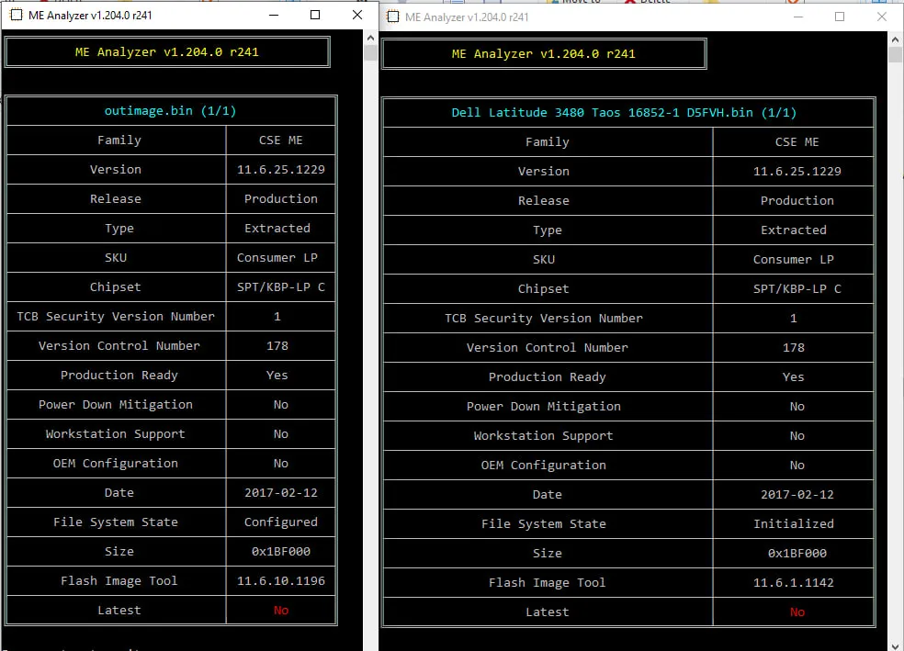Click Configured file system state value

point(281,522)
